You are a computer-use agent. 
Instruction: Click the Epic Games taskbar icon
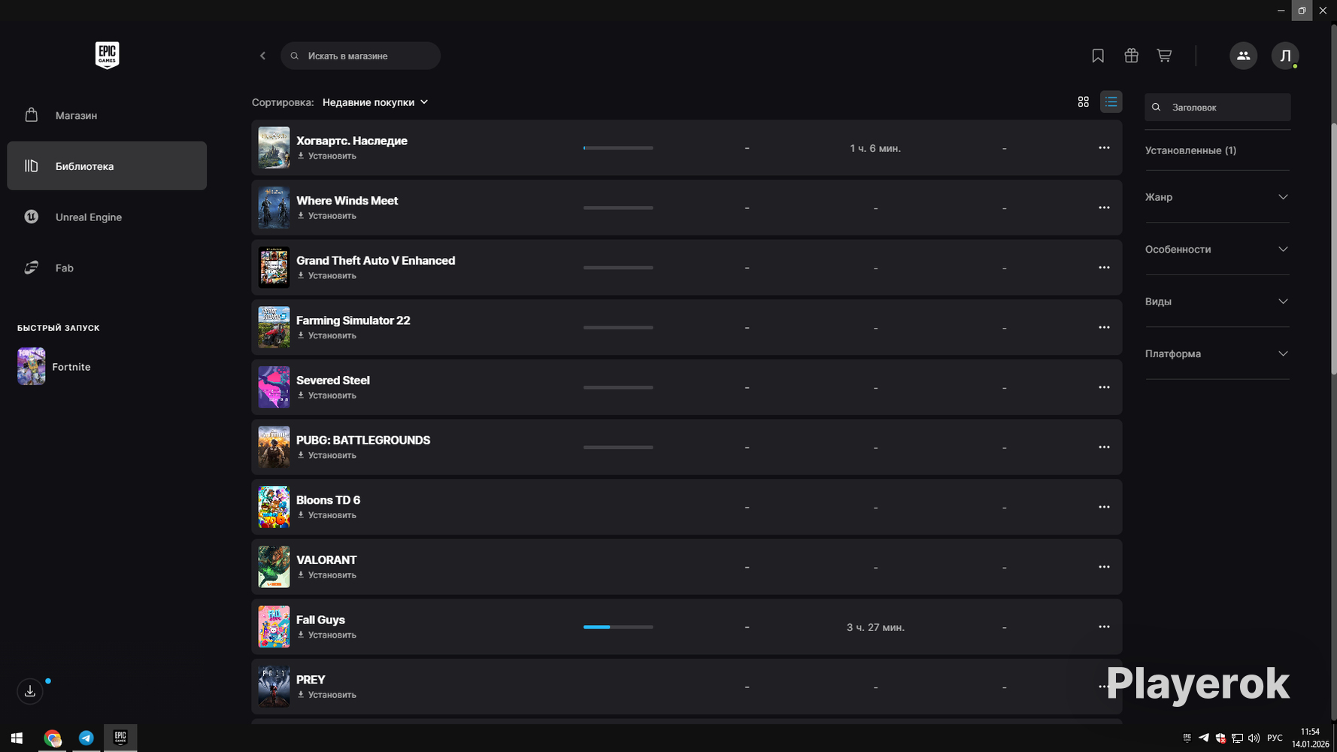[120, 738]
